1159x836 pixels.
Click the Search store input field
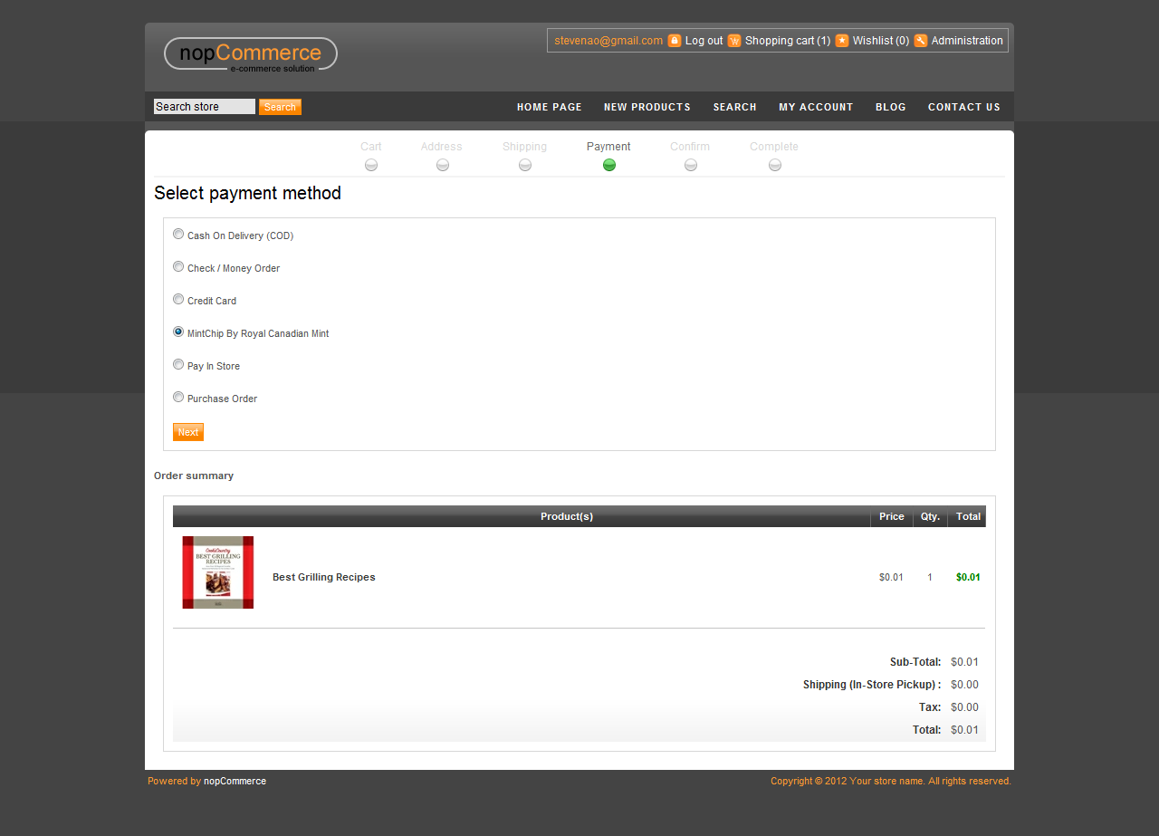[205, 107]
